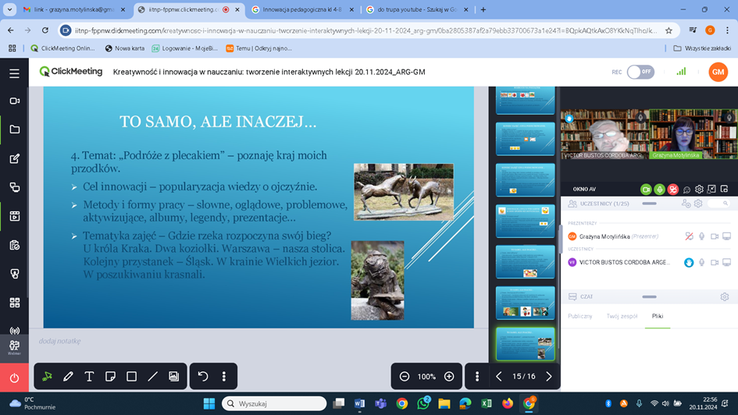Open the media player icon in the sidebar
Viewport: 738px width, 415px height.
[14, 216]
